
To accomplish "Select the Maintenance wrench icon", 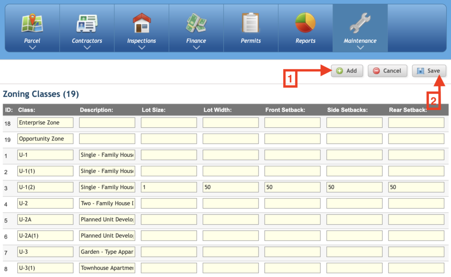I will 360,22.
